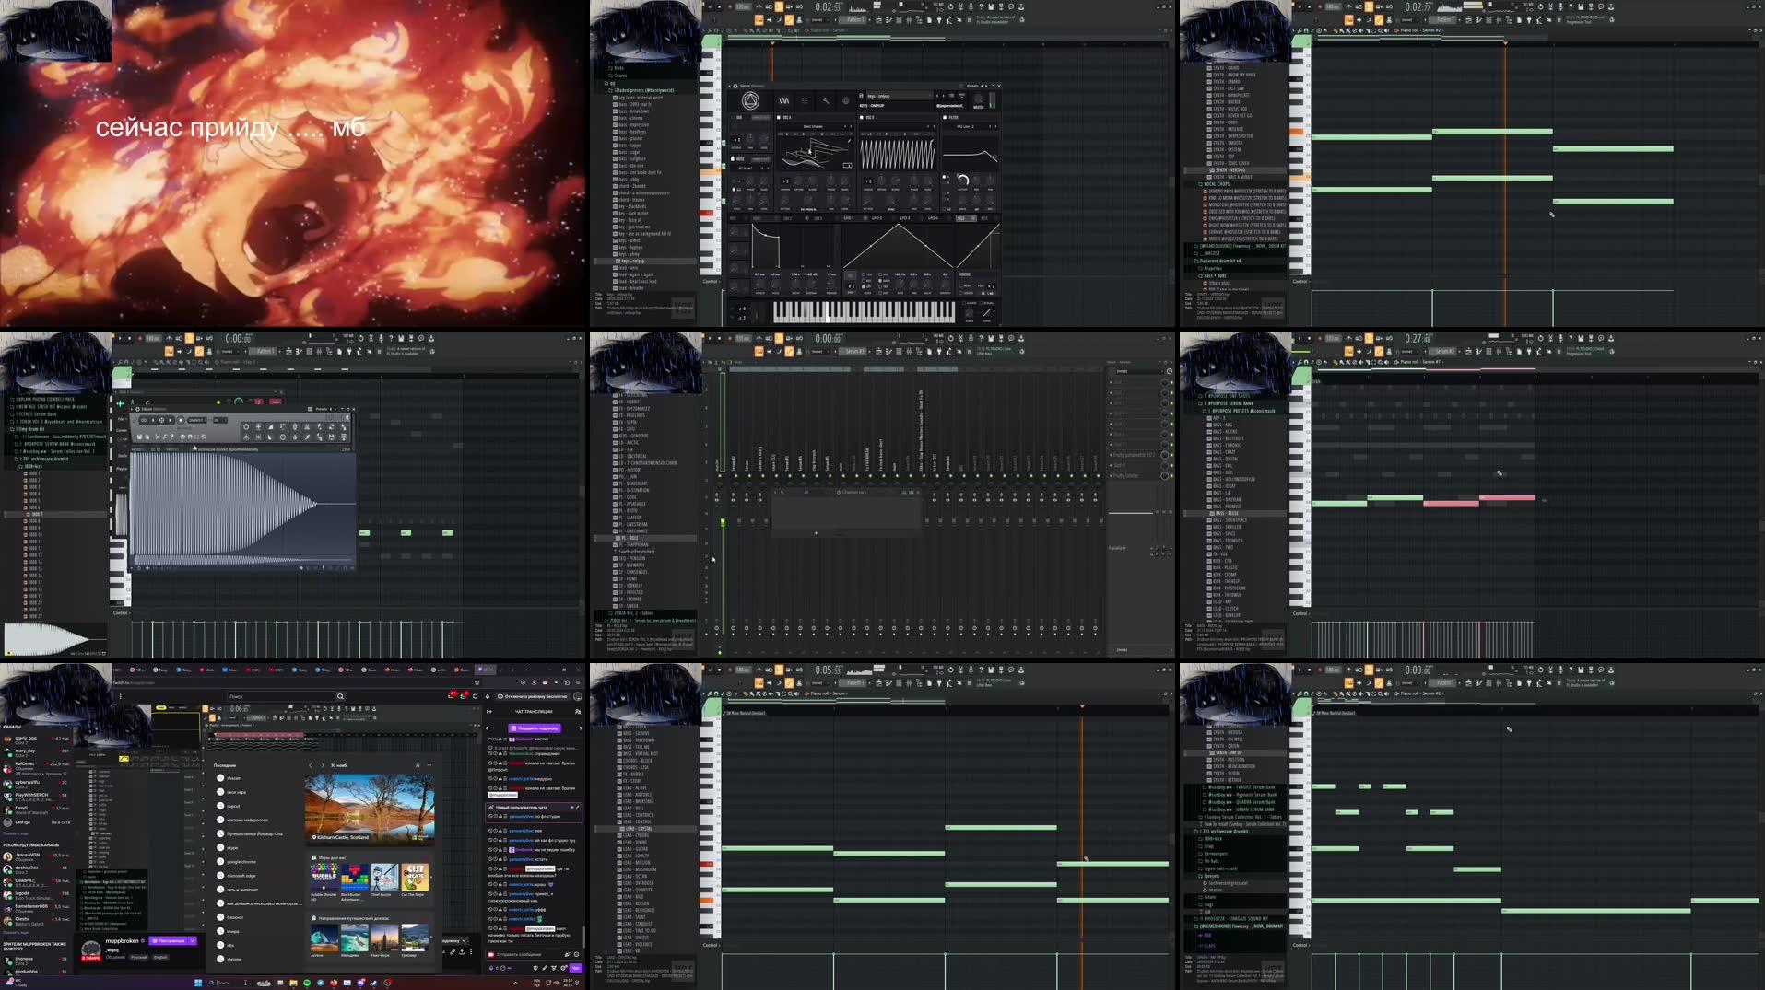This screenshot has height=990, width=1765.
Task: Adjust Serum MASTER volume knob
Action: click(979, 99)
